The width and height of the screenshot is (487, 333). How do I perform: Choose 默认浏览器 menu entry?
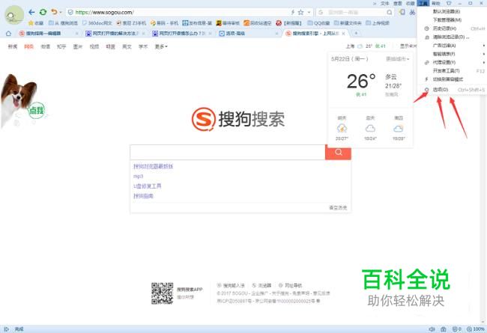coord(452,11)
